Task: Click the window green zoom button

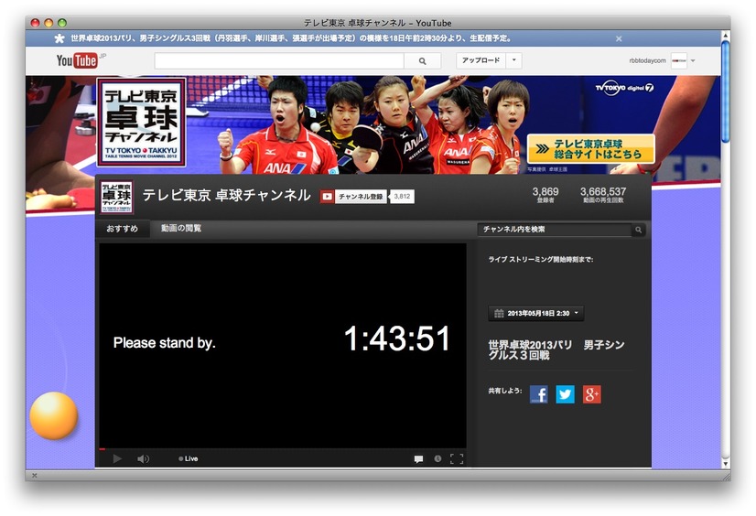Action: point(62,23)
